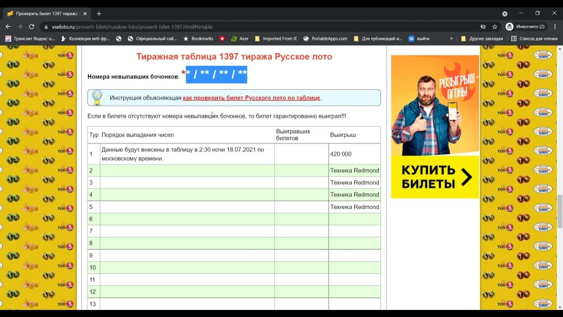Viewport: 563px width, 317px height.
Task: Open the Bookmarks star bookmark
Action: coord(198,39)
